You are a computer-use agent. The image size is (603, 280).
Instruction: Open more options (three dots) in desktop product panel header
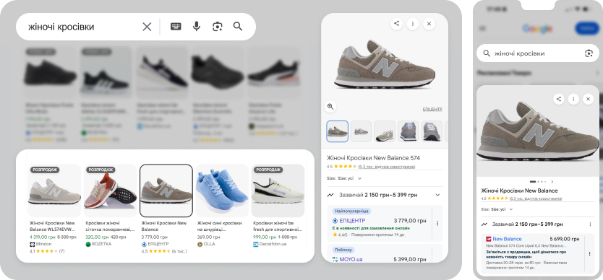pos(413,24)
